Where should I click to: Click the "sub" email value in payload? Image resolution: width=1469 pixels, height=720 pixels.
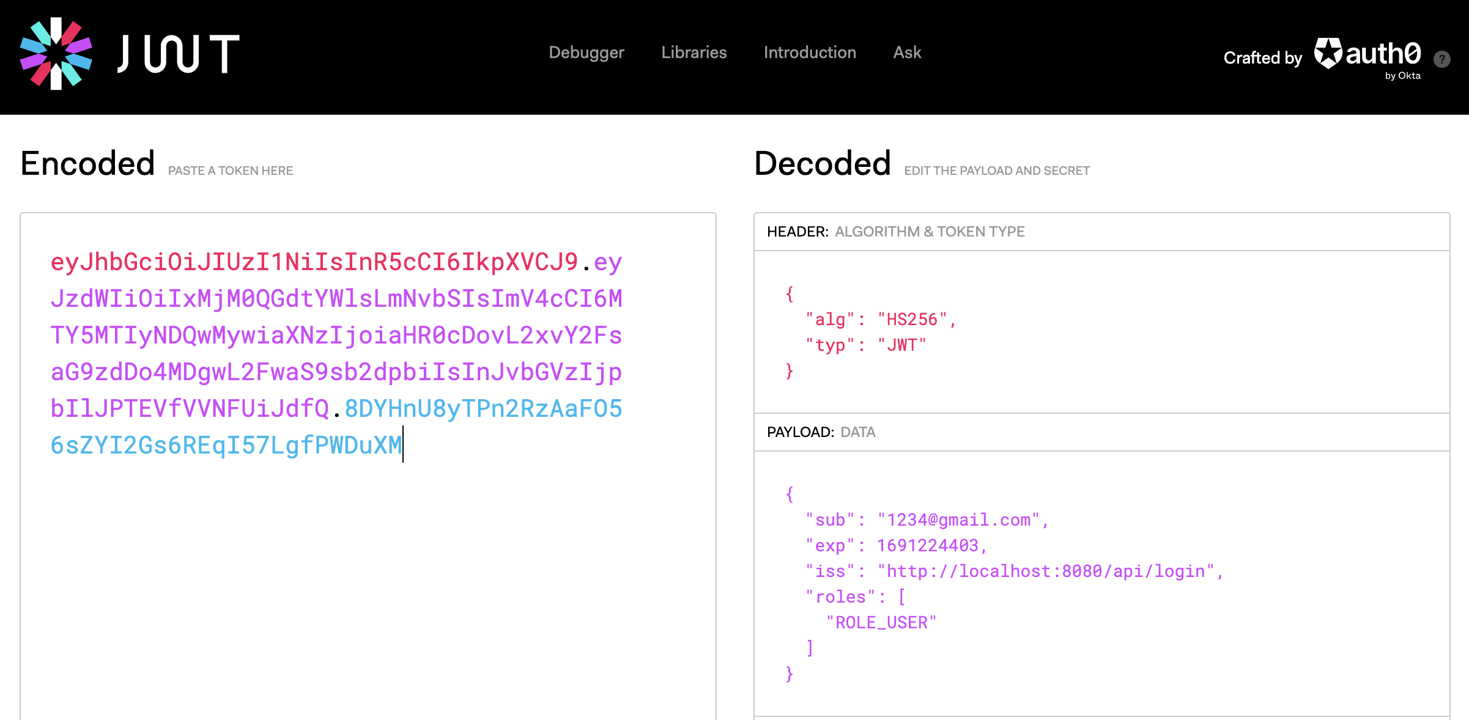click(958, 520)
